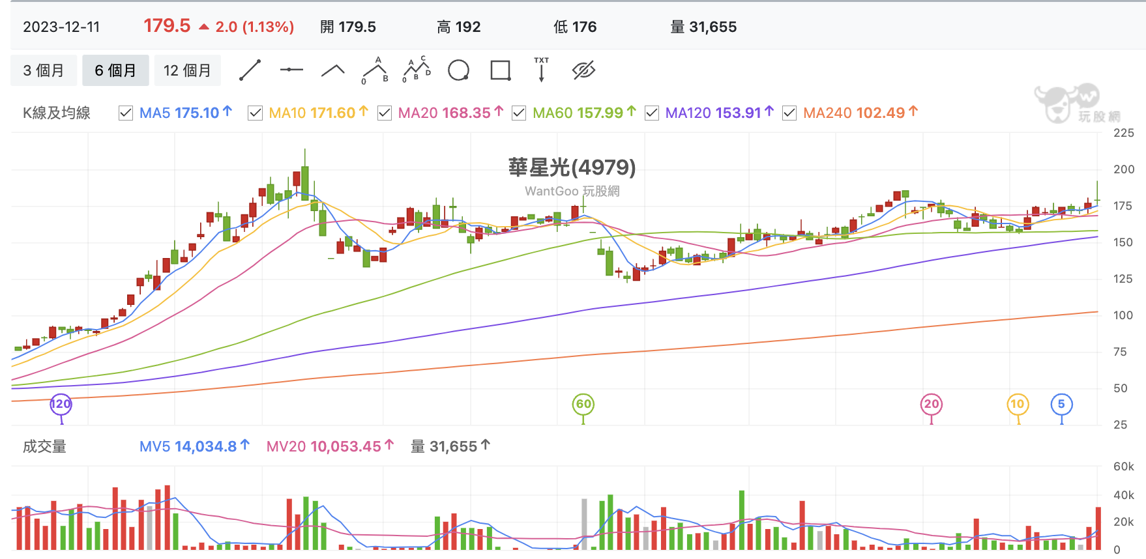Click the MV20 10,053.45 volume label
This screenshot has height=559, width=1146.
[330, 446]
